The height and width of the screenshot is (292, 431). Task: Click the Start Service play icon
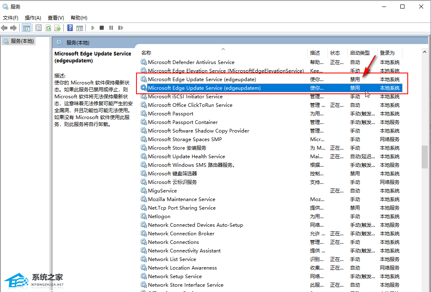click(x=93, y=28)
